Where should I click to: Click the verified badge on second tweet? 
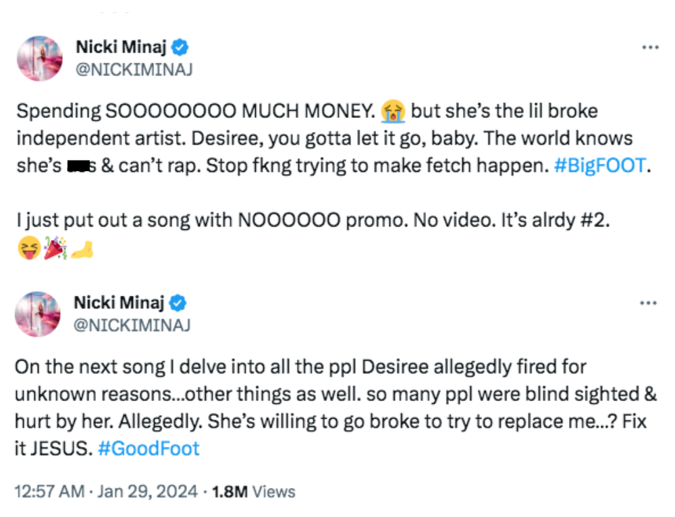(179, 303)
